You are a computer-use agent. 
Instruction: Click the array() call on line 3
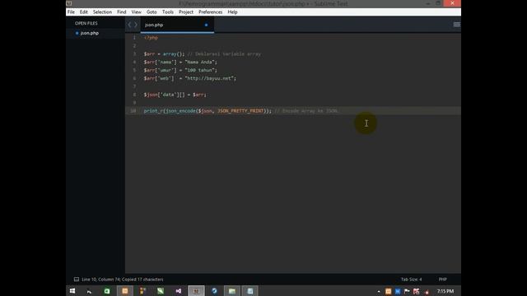pyautogui.click(x=172, y=54)
